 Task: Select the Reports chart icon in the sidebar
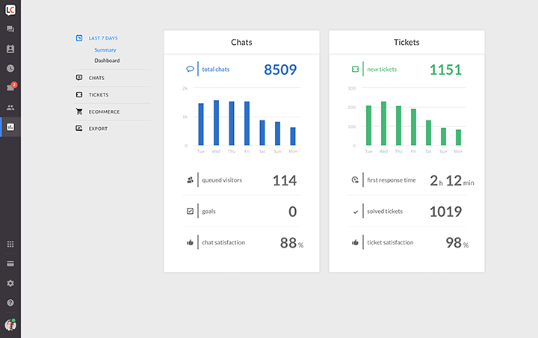coord(10,127)
